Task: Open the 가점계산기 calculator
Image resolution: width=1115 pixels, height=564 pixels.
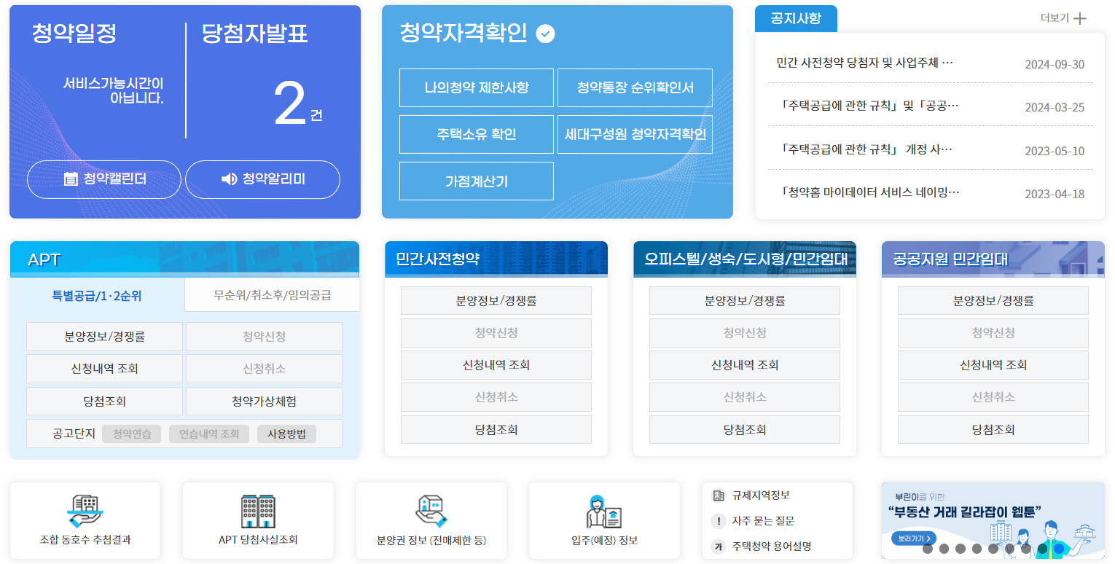Action: click(476, 181)
